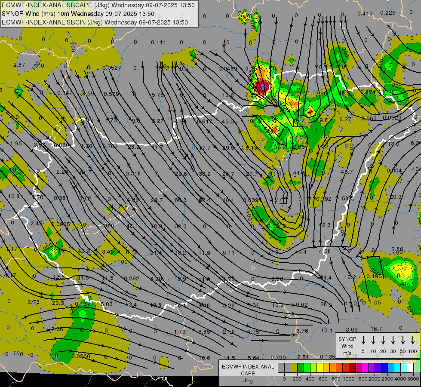Click the 50 m/s wind arrow symbol
Screen dimensions: 421x387
403,340
